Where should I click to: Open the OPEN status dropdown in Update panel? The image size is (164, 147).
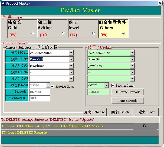pyautogui.click(x=107, y=85)
